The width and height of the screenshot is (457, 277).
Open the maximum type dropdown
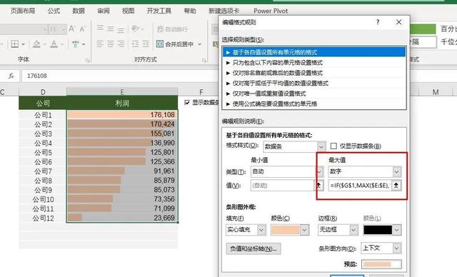396,171
